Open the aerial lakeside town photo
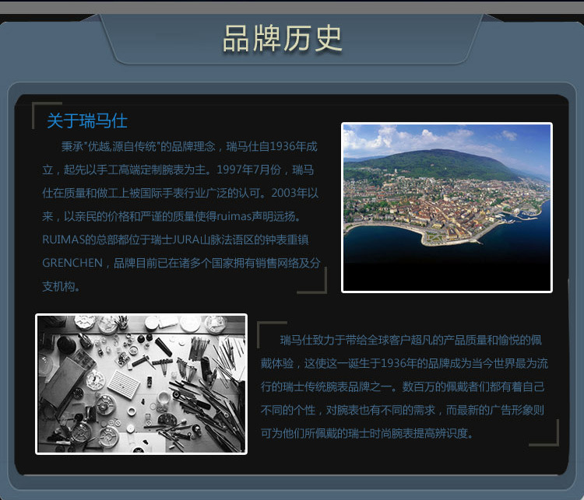The height and width of the screenshot is (500, 584). [446, 207]
